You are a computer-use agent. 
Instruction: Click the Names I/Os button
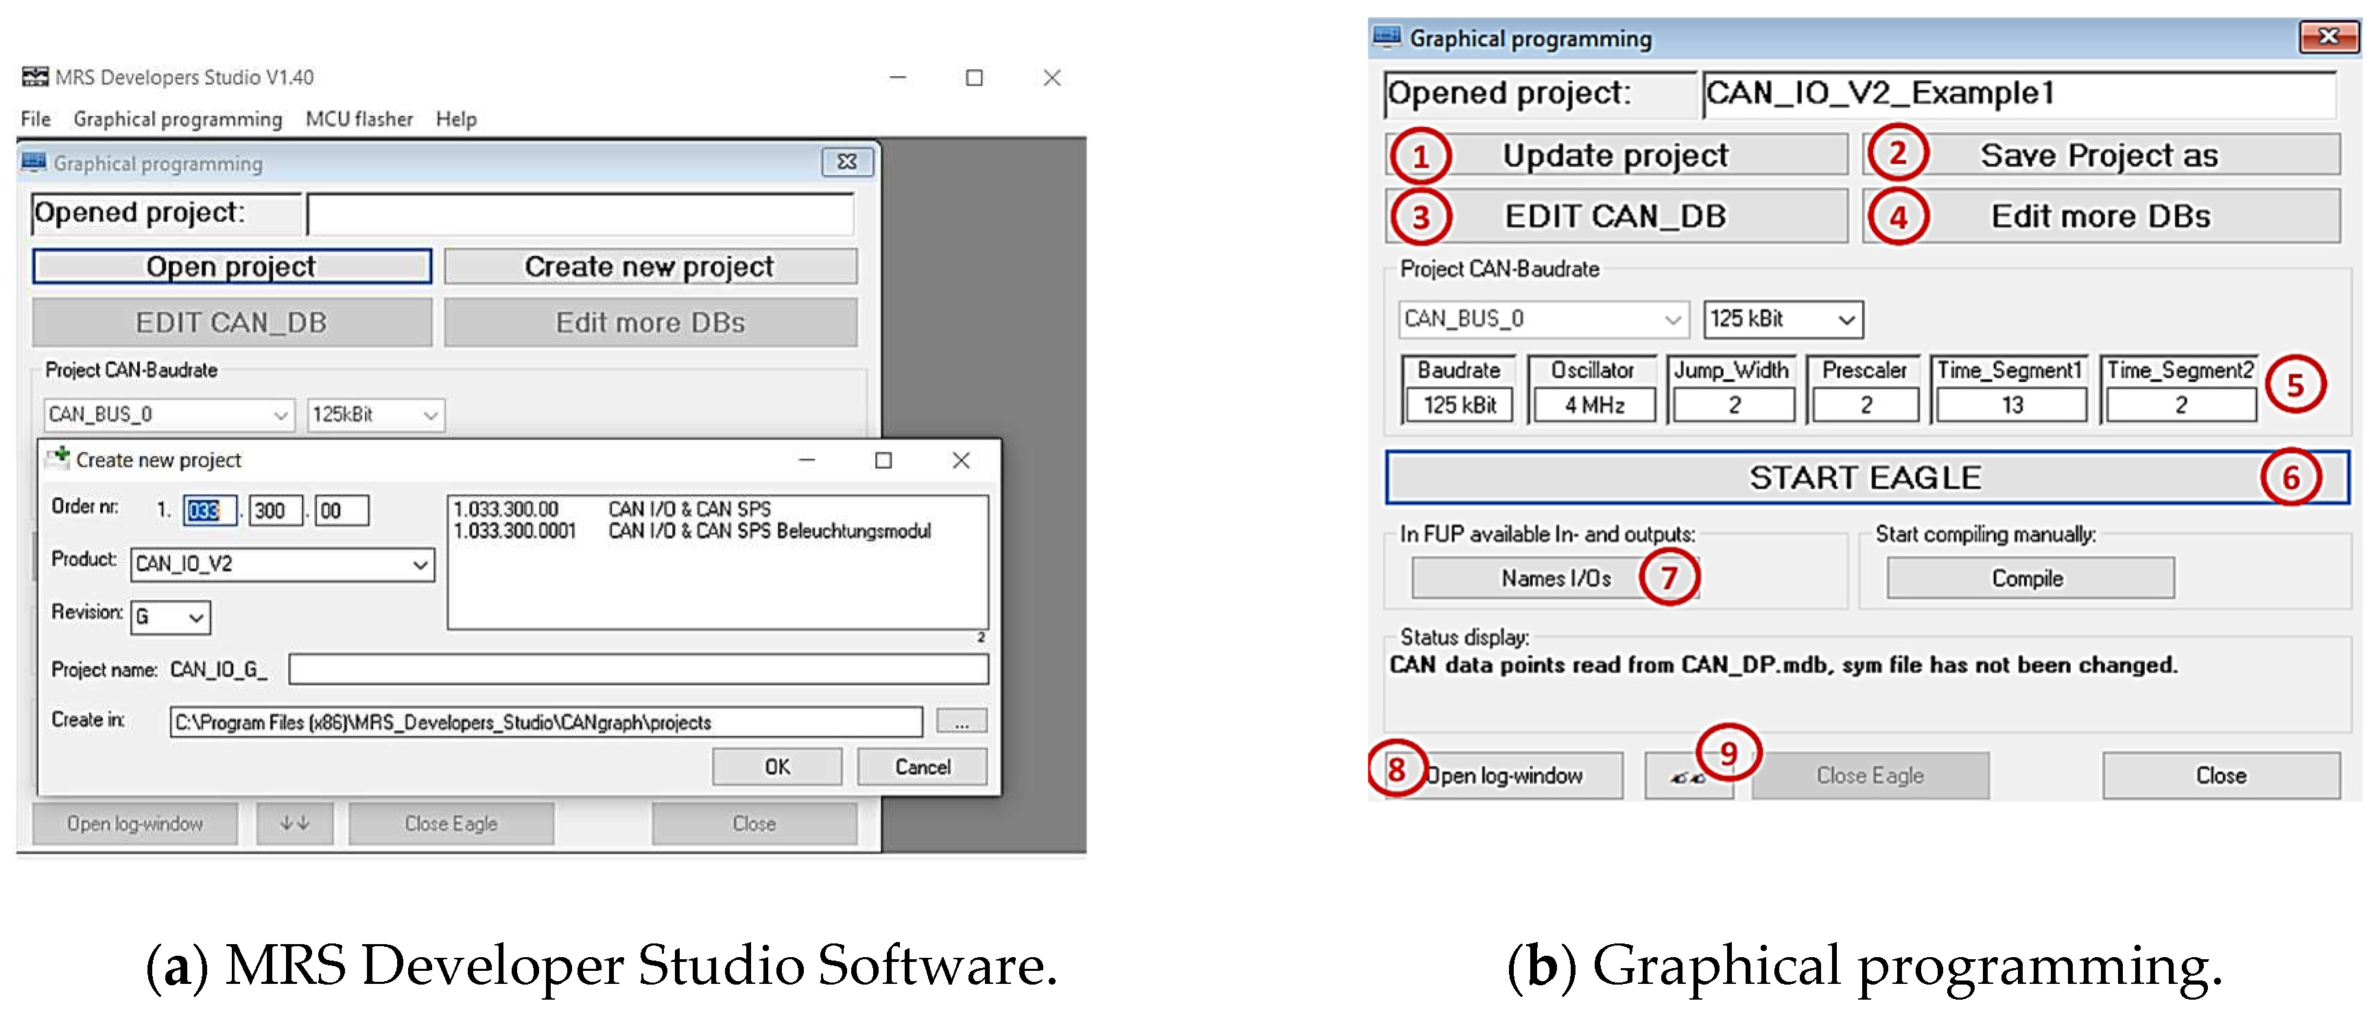(x=1554, y=579)
